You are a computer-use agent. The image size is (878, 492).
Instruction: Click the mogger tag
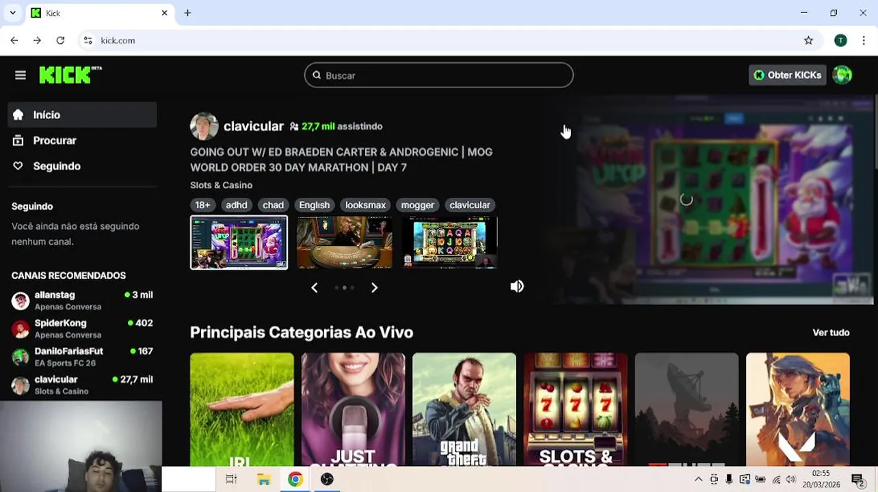(417, 205)
